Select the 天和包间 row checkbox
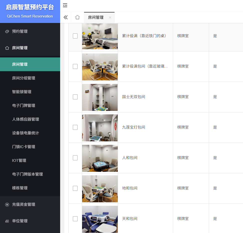Screen dimensions: 243x233 [75, 219]
